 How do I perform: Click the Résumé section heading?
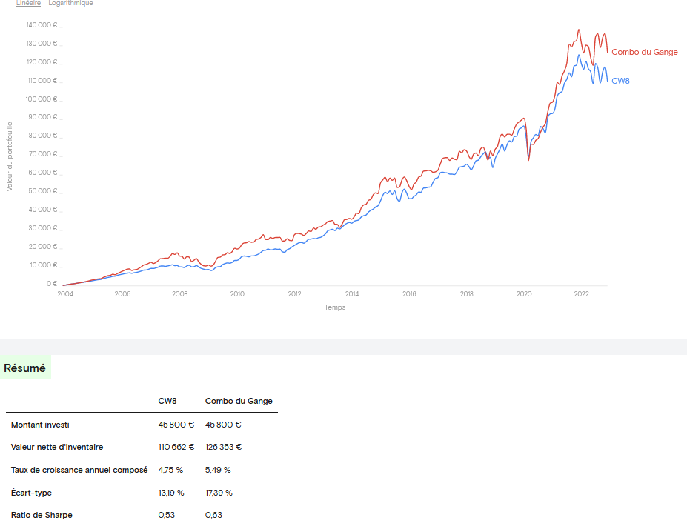[x=25, y=368]
